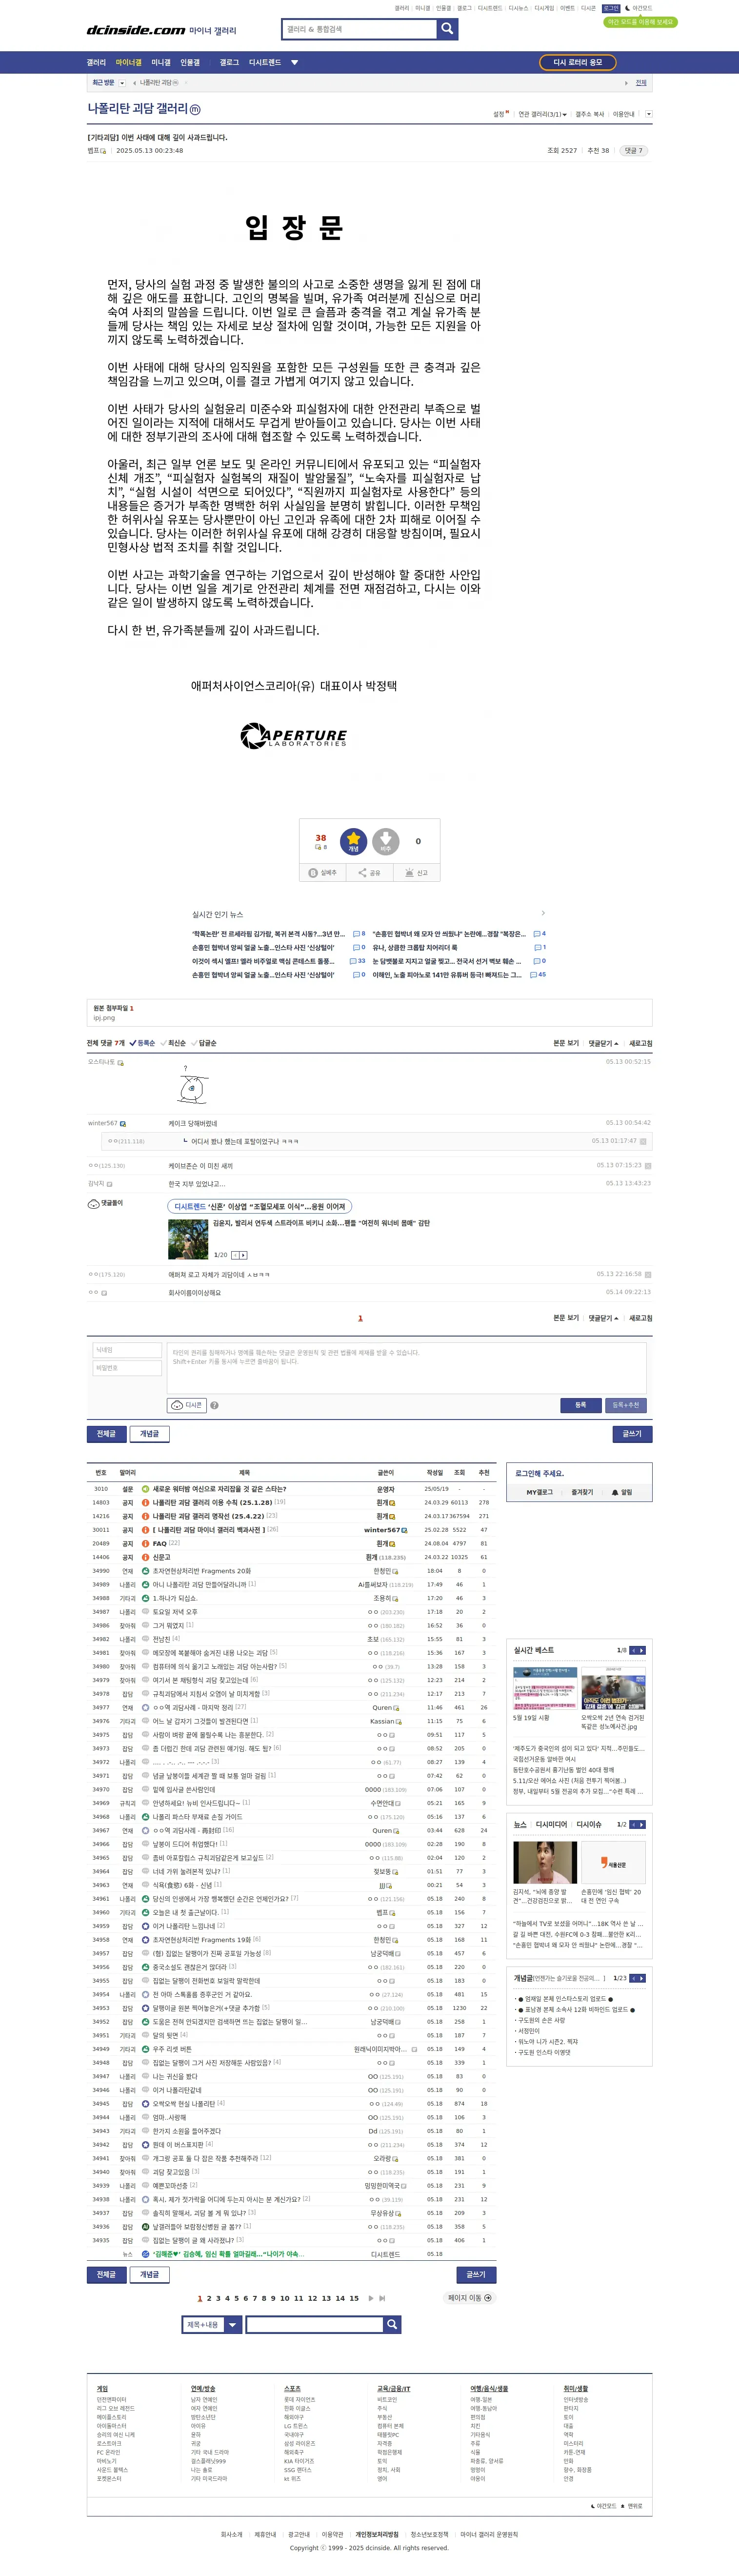Switch to 디시미디어 tab in sidebar news box
This screenshot has height=2576, width=739.
click(552, 1824)
